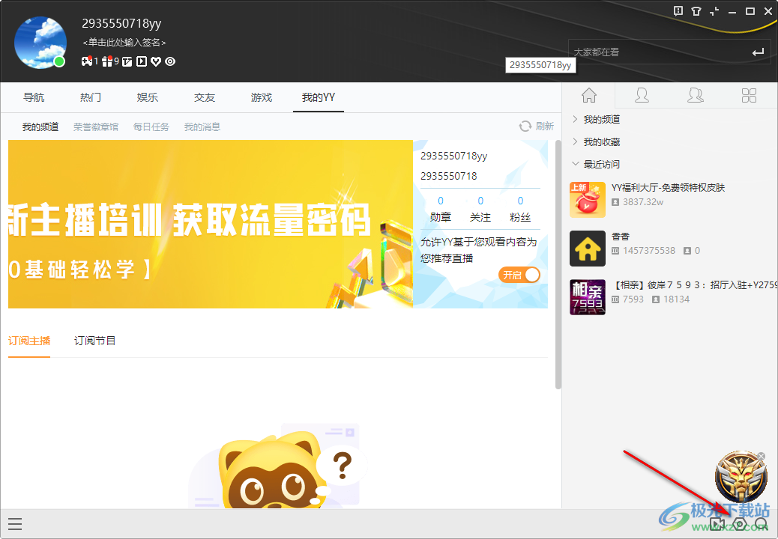This screenshot has width=778, height=539.
Task: Click the 2935550718 ID in profile card
Action: (x=448, y=176)
